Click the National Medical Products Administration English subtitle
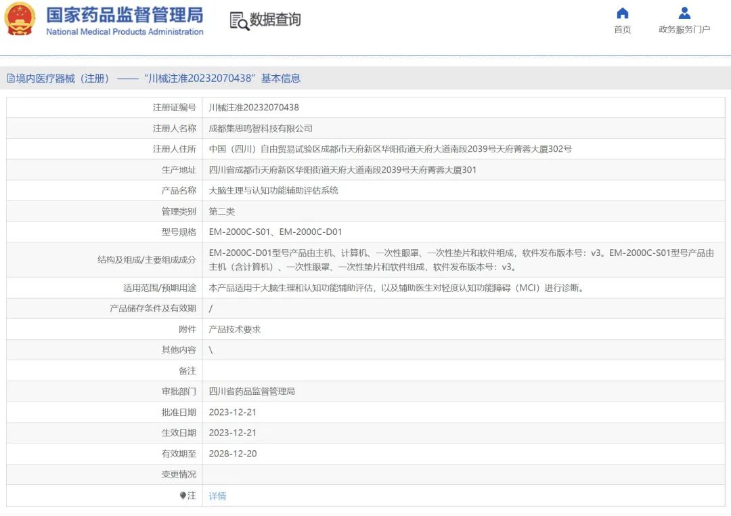The height and width of the screenshot is (516, 731). click(125, 32)
